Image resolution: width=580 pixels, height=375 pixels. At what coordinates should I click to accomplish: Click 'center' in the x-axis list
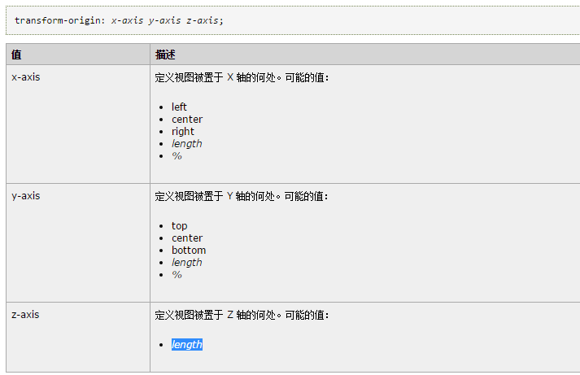(x=187, y=119)
